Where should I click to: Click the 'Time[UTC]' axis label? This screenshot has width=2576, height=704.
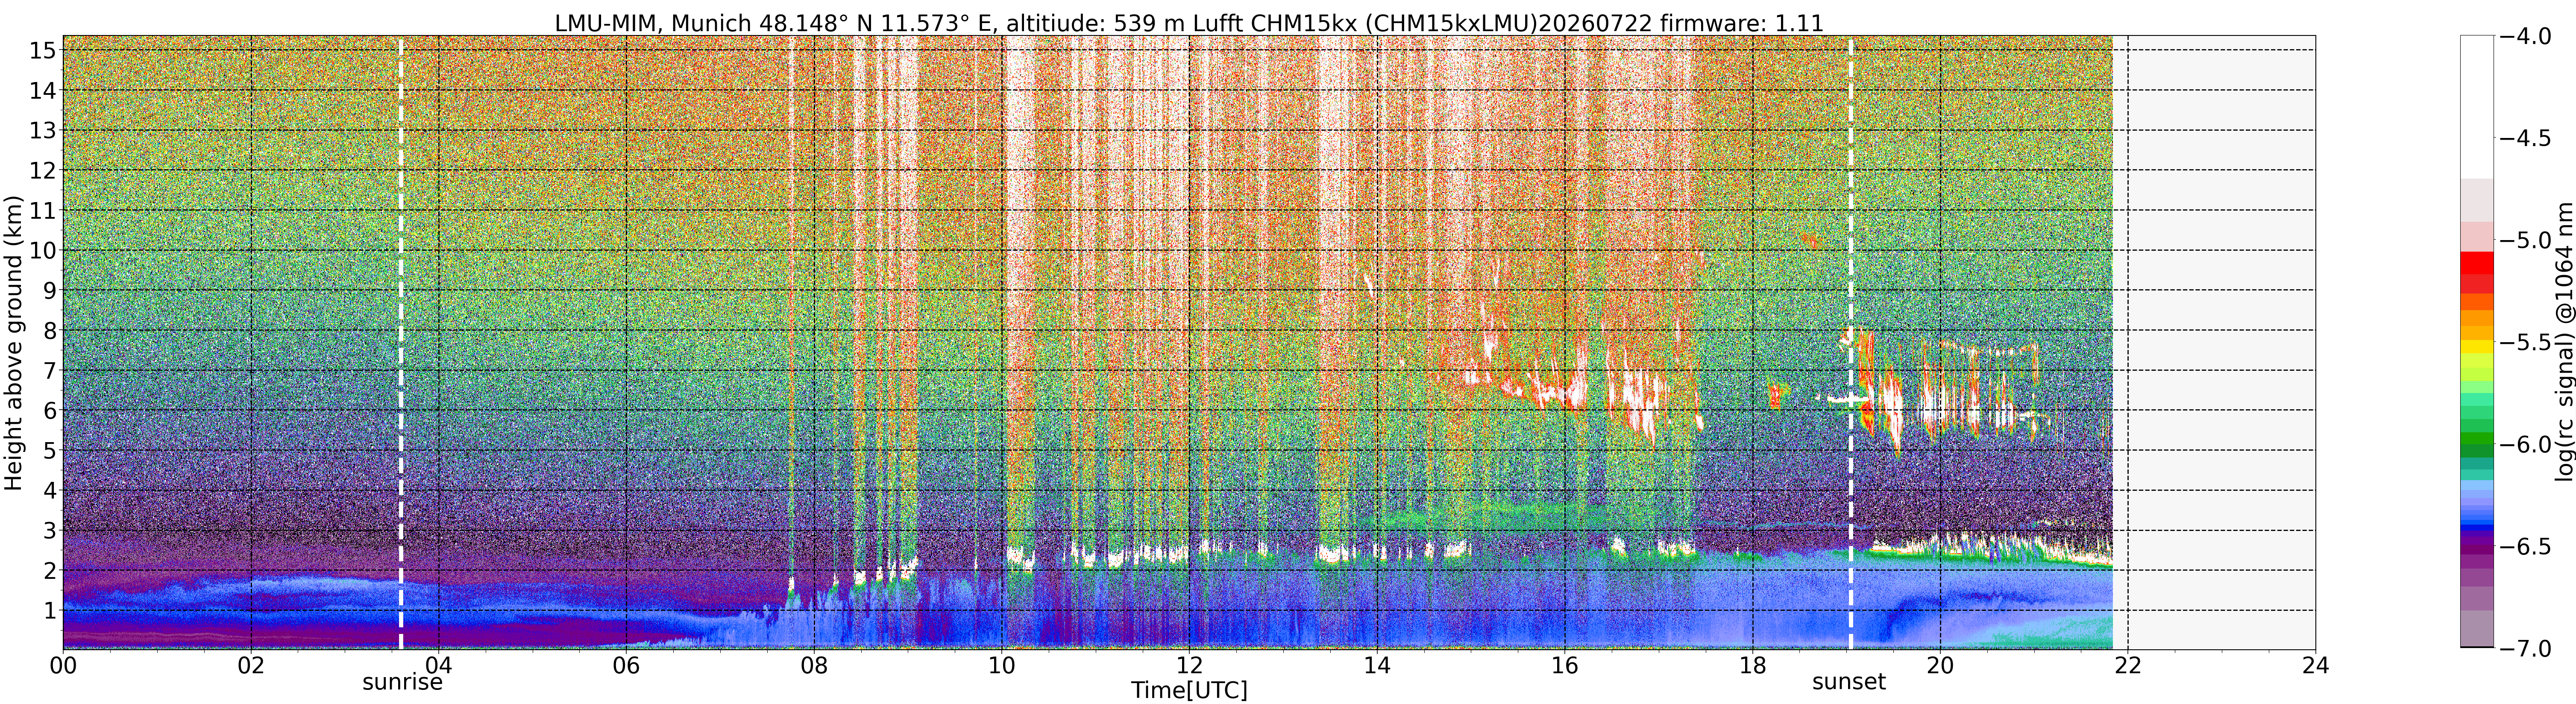1189,690
